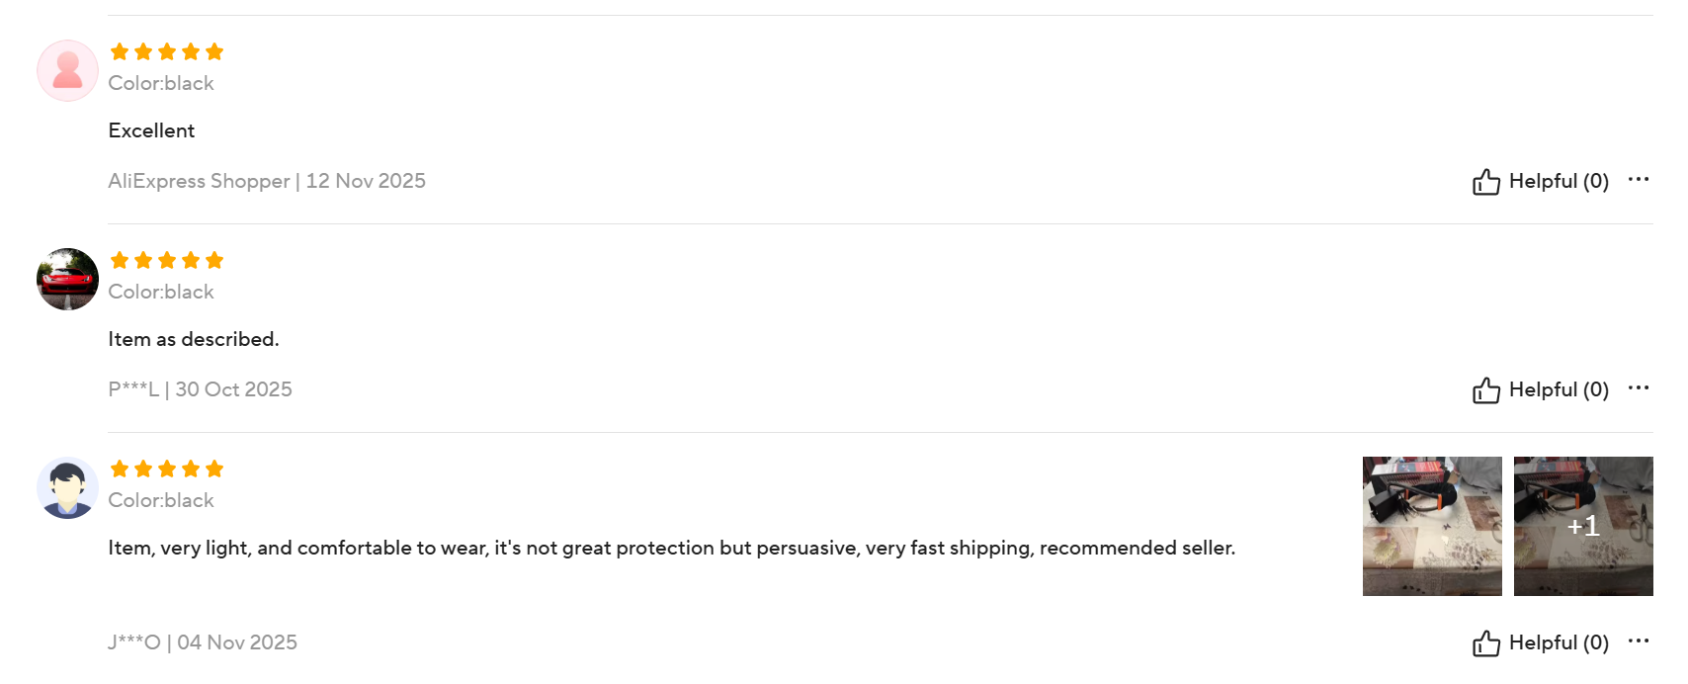
Task: Click Helpful (0) text on 12 Nov review
Action: [x=1559, y=182]
